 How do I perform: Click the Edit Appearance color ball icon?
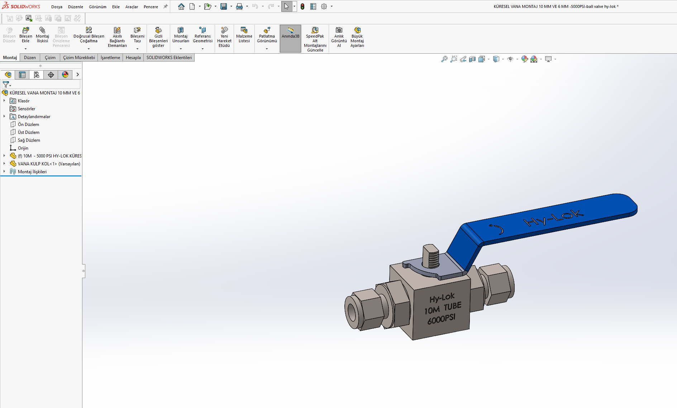(x=525, y=59)
